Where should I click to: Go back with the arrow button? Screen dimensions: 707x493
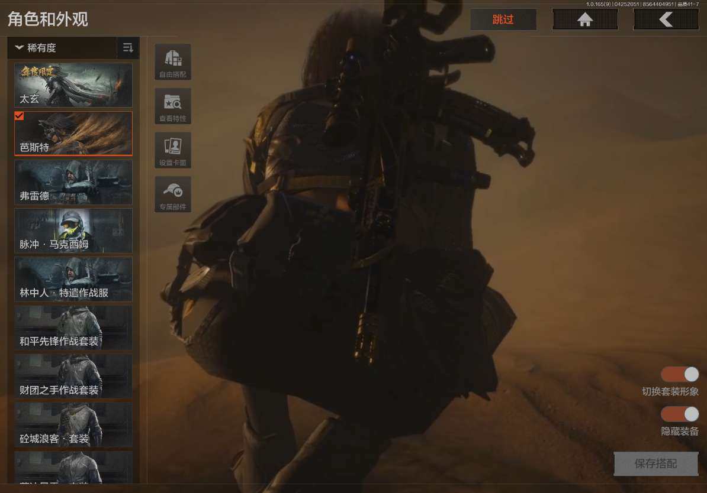[x=666, y=20]
